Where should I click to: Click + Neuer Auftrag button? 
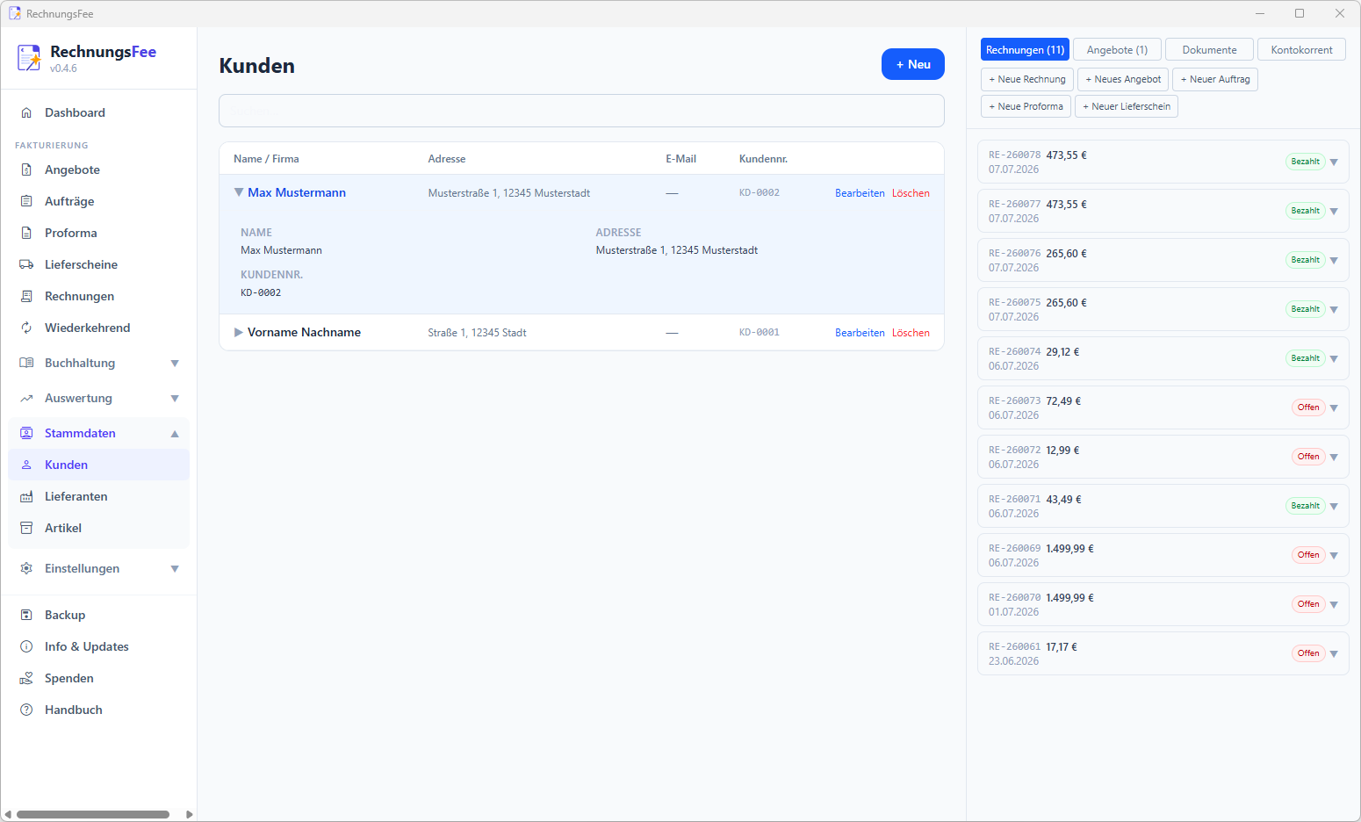[1215, 79]
